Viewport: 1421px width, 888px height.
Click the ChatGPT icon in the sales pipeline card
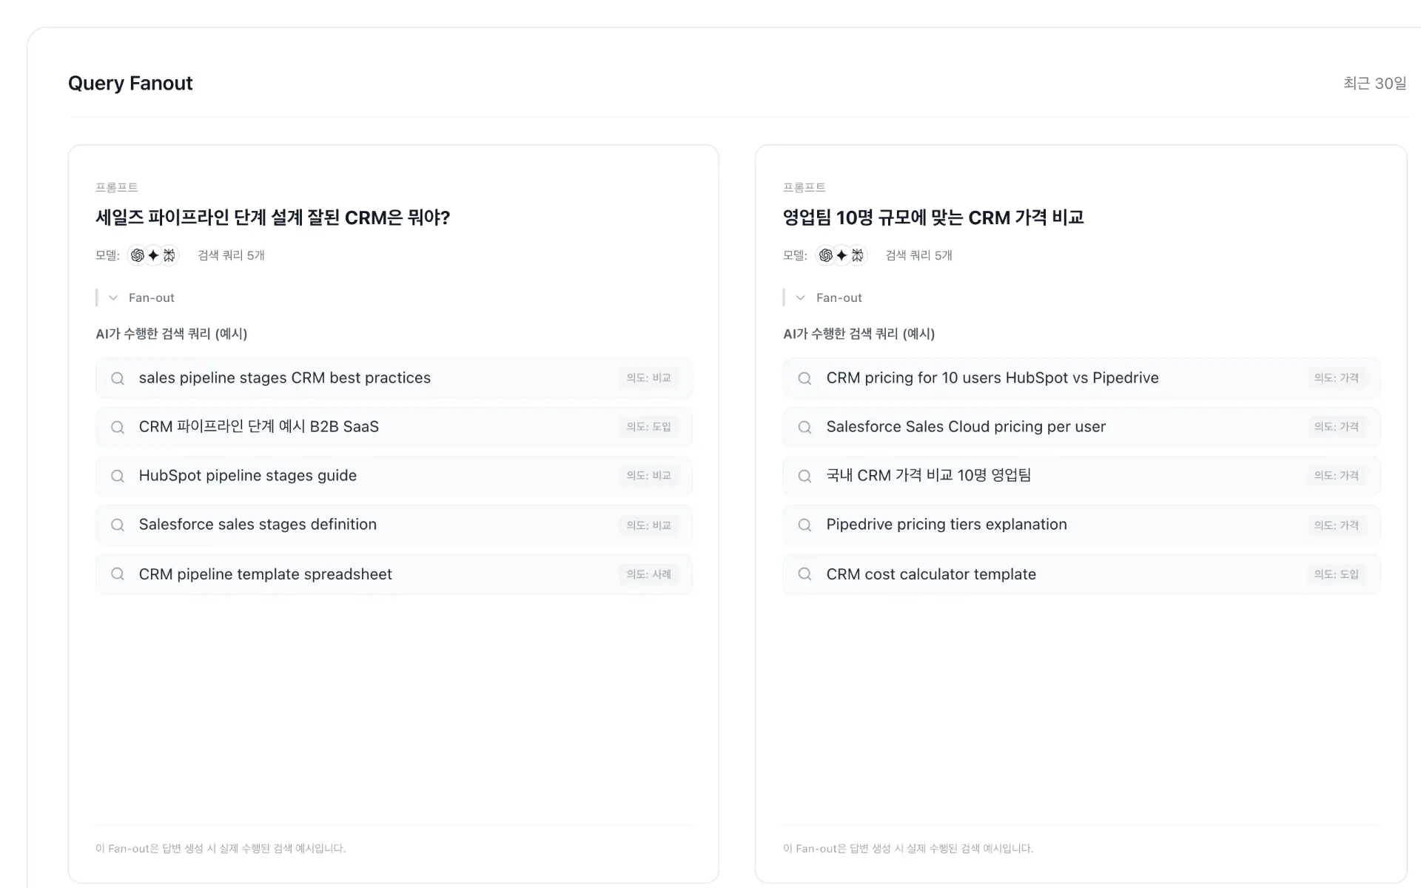(138, 255)
